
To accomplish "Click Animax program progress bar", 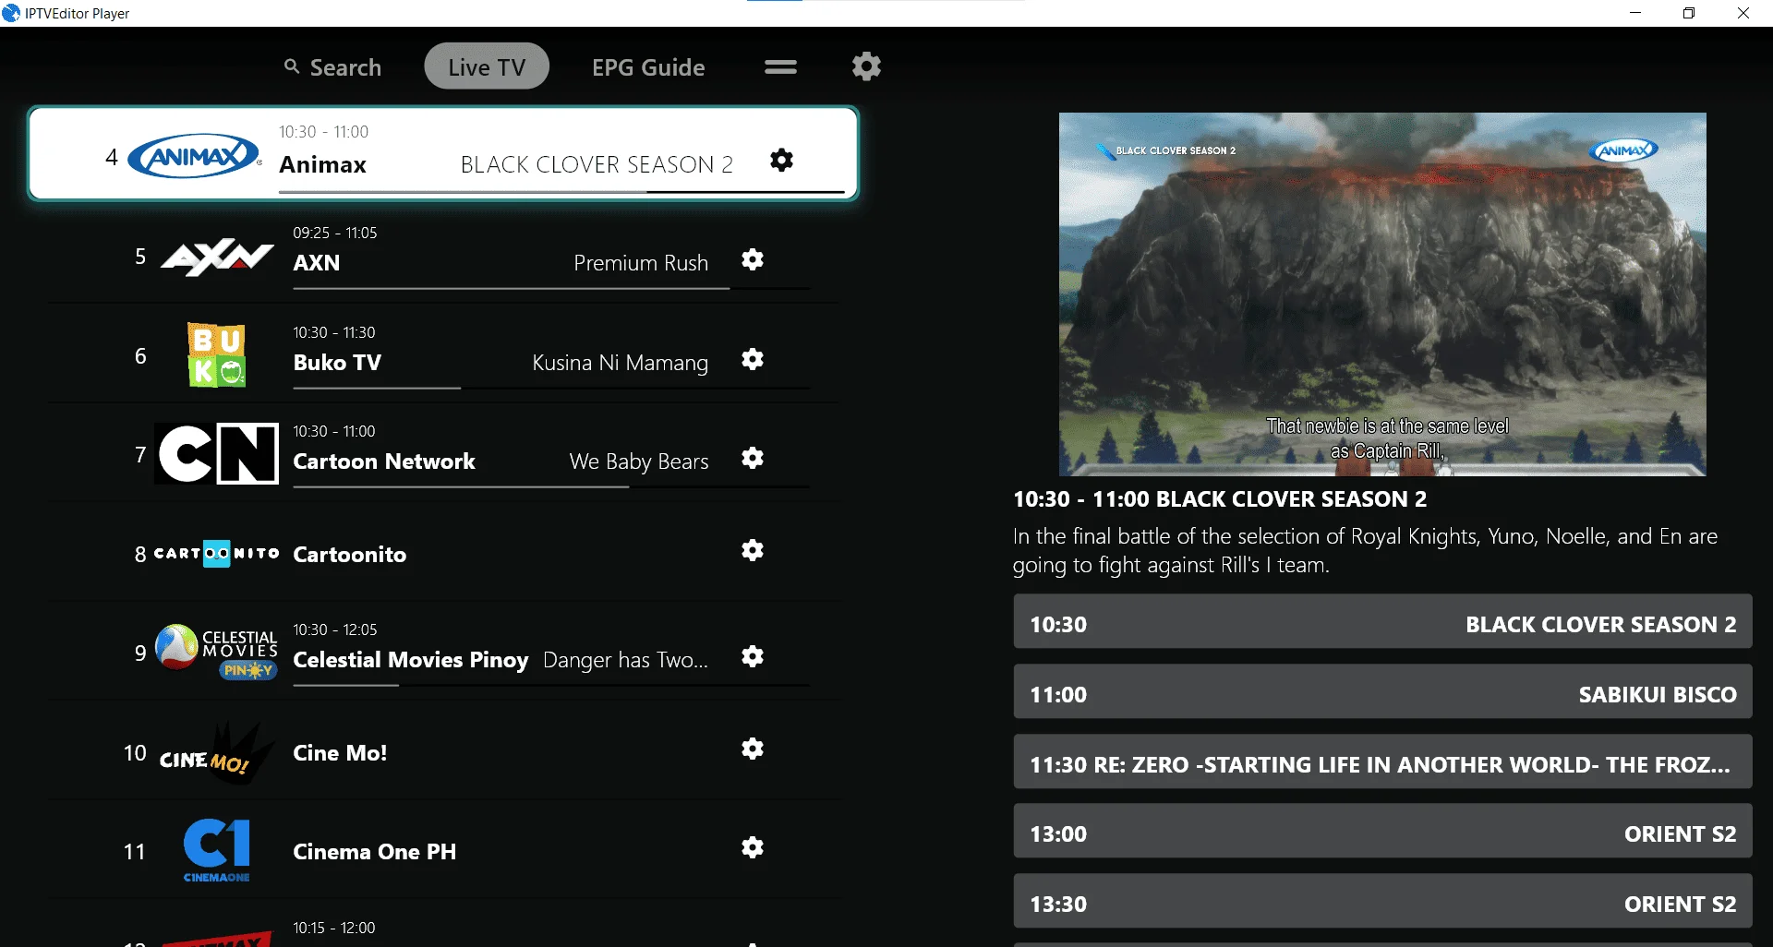I will pyautogui.click(x=561, y=192).
